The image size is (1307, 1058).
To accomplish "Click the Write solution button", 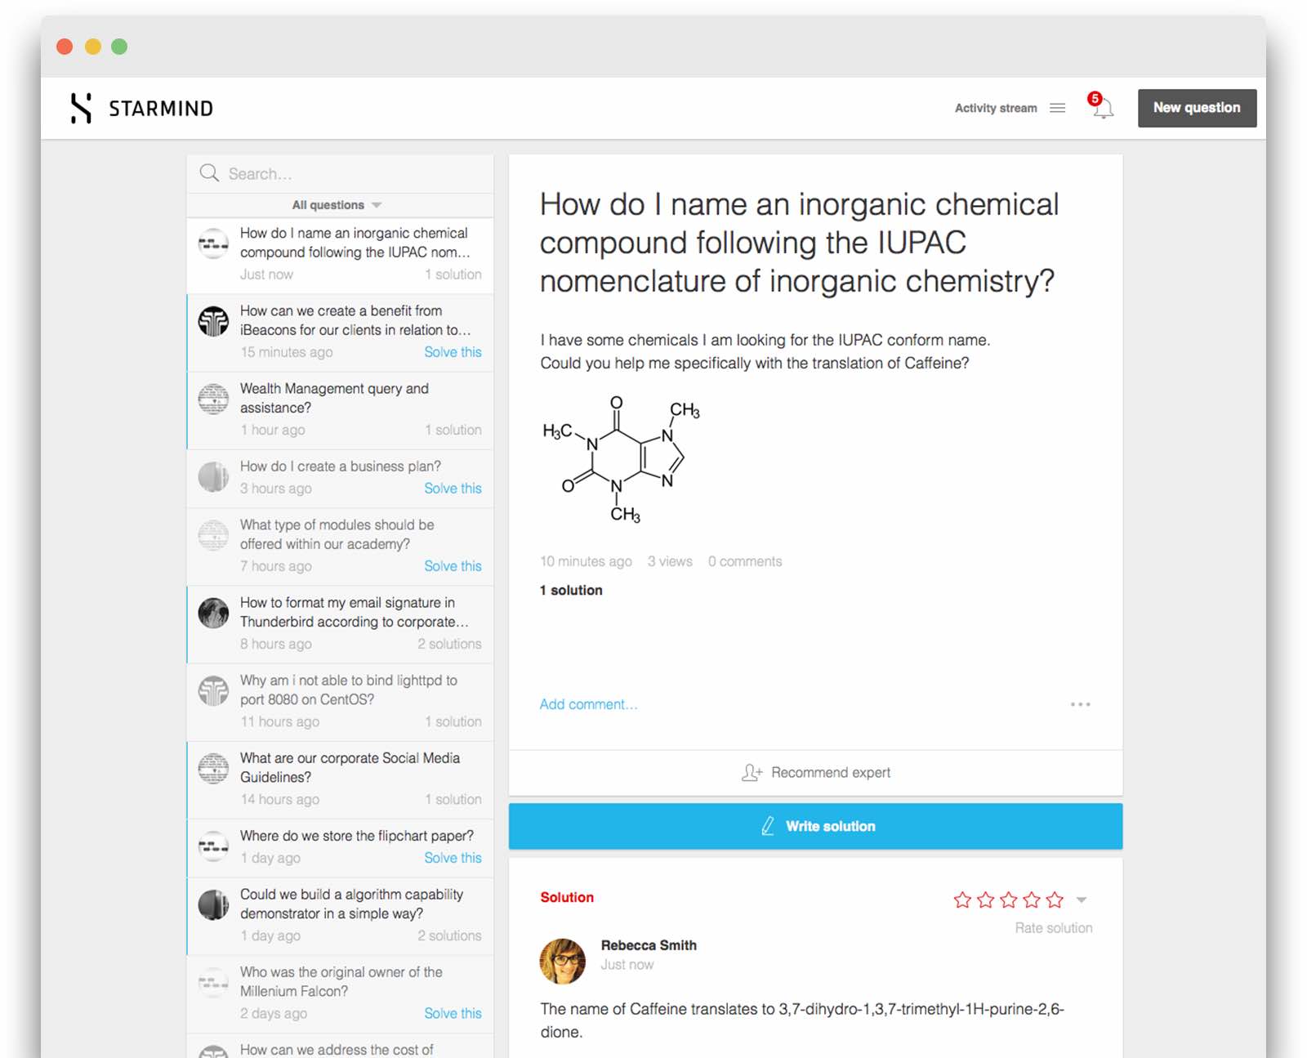I will coord(815,826).
